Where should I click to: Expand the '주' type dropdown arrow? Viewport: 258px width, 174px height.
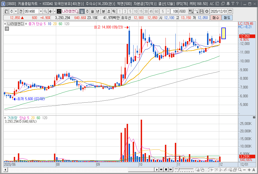(16, 11)
